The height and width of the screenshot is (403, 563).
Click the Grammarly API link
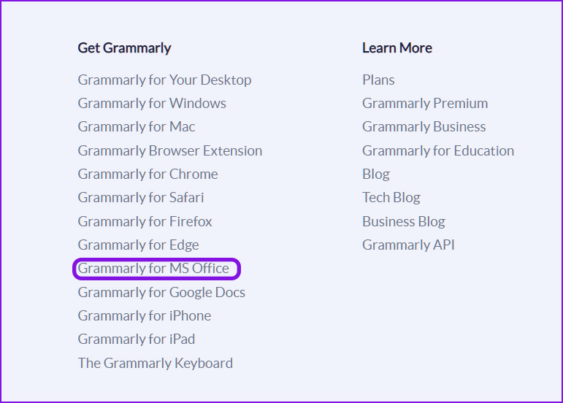409,245
